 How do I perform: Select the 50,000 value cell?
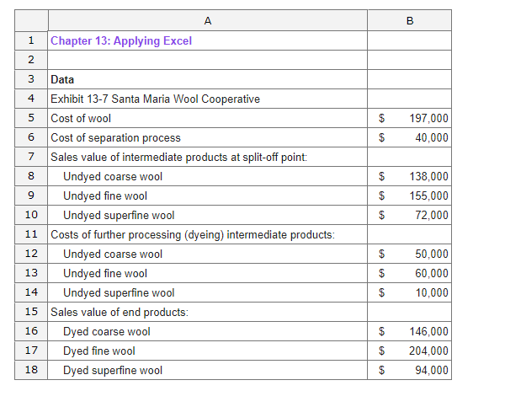409,254
